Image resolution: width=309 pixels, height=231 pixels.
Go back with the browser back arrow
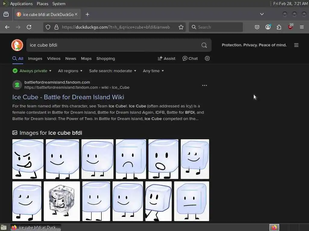[7, 27]
